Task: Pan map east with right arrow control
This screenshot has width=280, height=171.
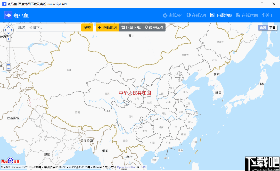Action: (12, 30)
